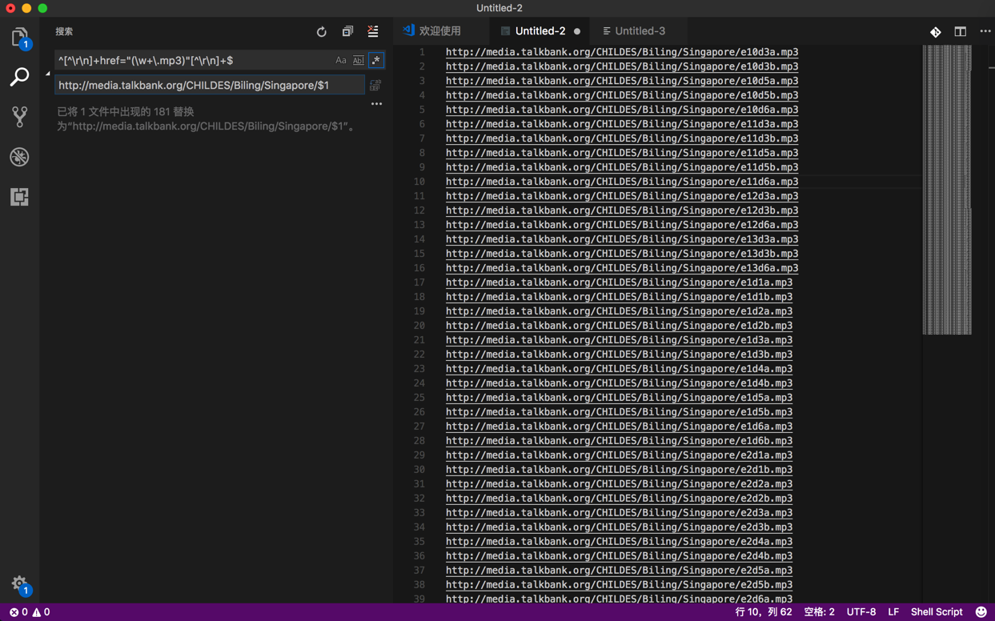Select the Untitled-2 tab
The height and width of the screenshot is (621, 995).
pos(540,31)
